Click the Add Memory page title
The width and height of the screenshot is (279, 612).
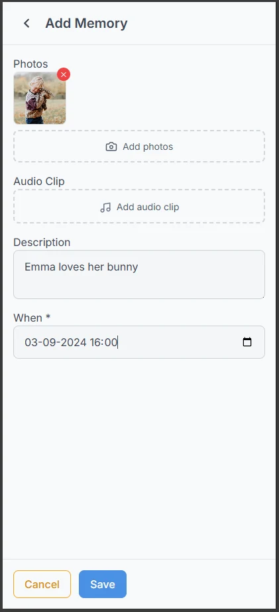click(87, 23)
